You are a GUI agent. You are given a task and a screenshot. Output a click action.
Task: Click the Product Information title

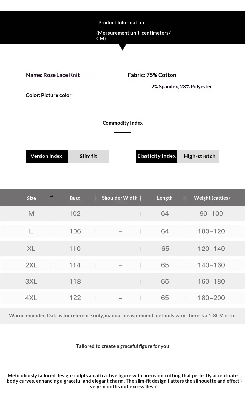point(121,22)
